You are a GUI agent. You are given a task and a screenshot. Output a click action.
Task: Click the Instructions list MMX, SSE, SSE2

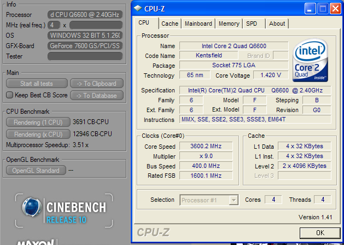pyautogui.click(x=255, y=119)
